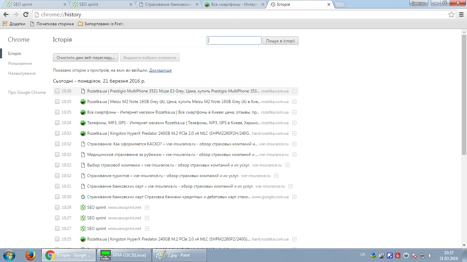Click the folder-with-info icon in the tray
This screenshot has width=467, height=262.
[381, 255]
